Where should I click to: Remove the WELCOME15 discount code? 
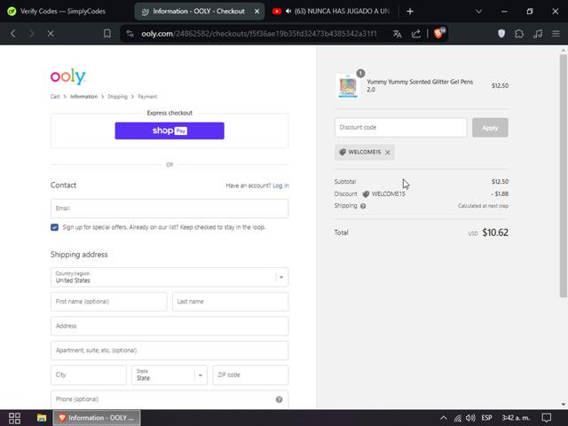388,153
